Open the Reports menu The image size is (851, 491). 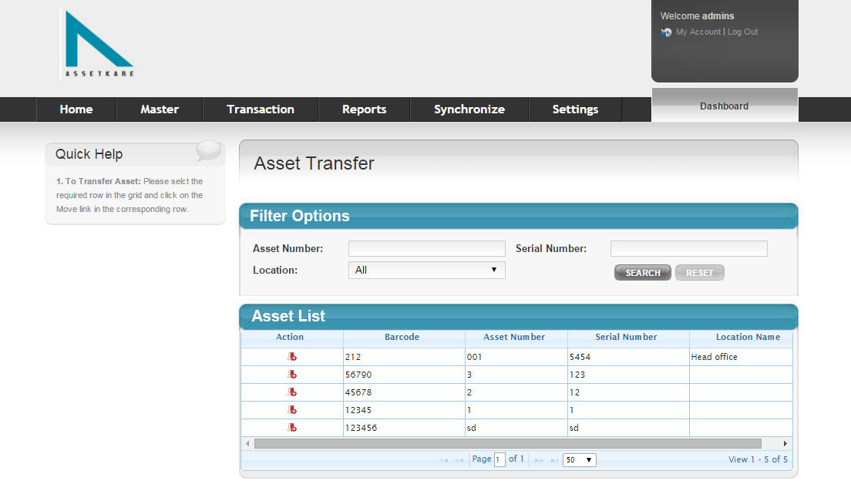tap(364, 109)
